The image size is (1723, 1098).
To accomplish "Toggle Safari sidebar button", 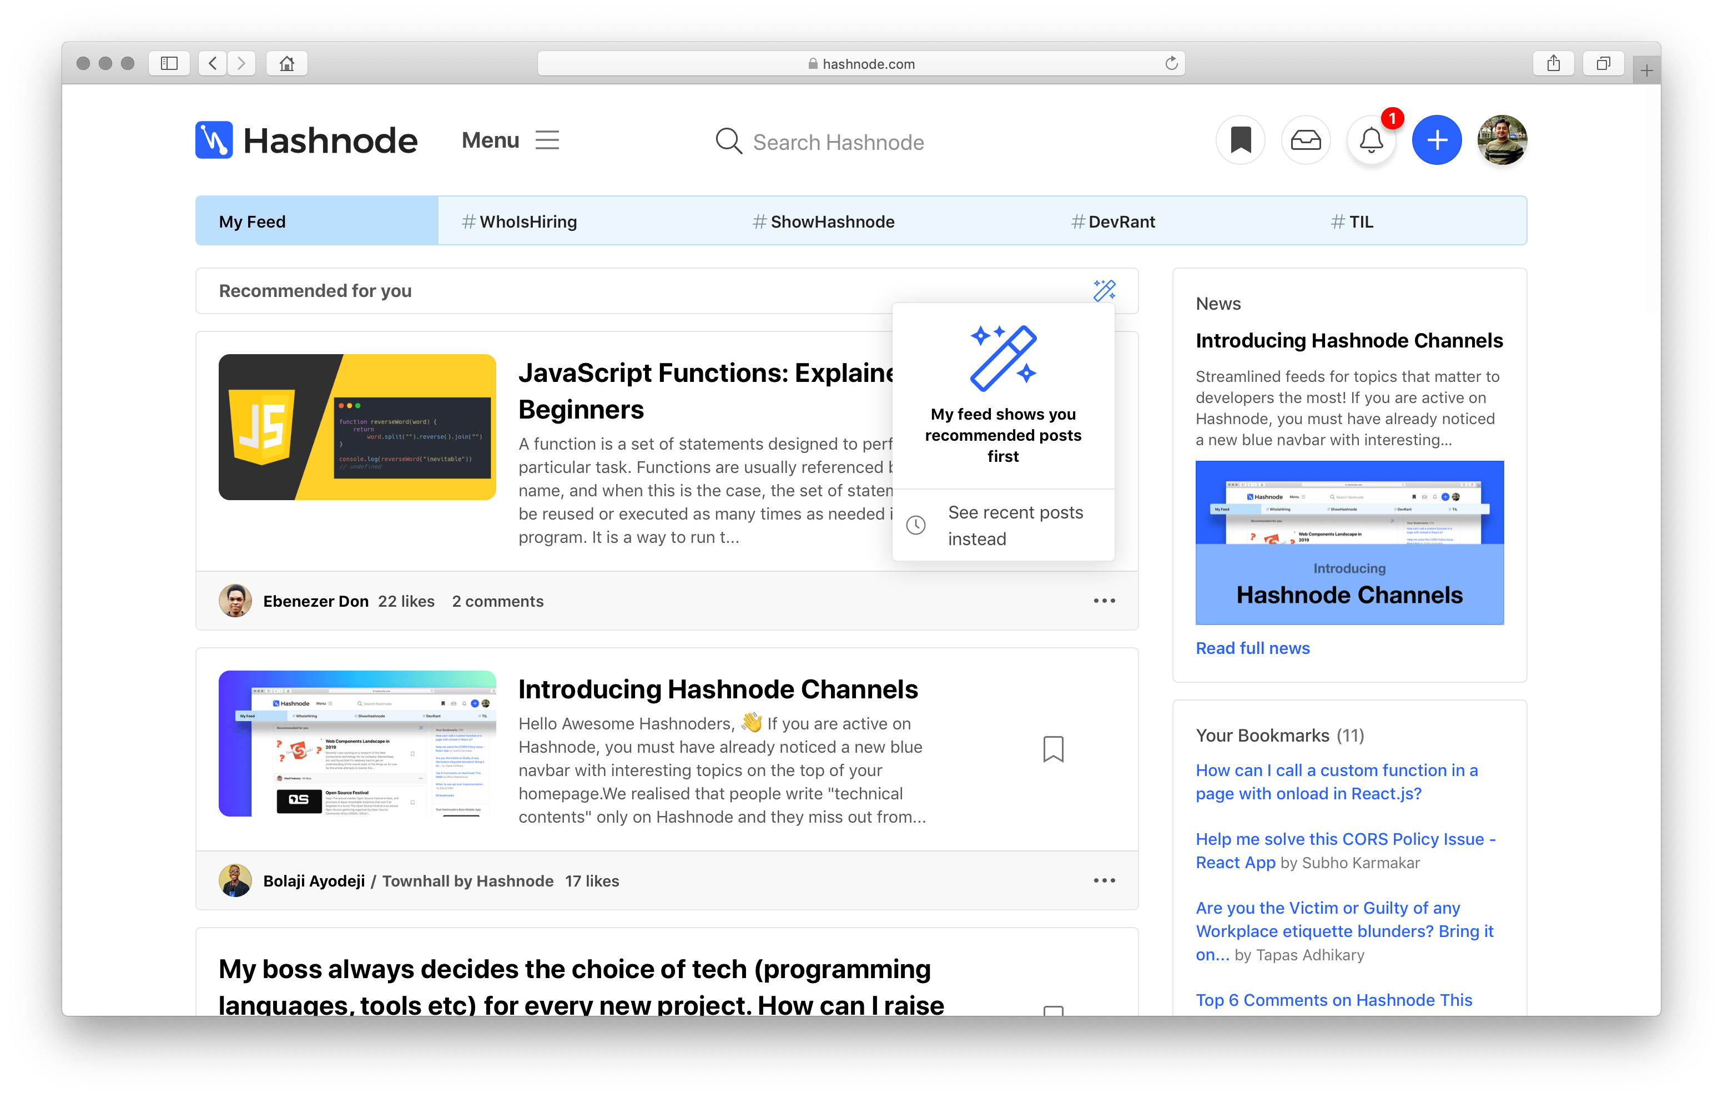I will [x=169, y=64].
